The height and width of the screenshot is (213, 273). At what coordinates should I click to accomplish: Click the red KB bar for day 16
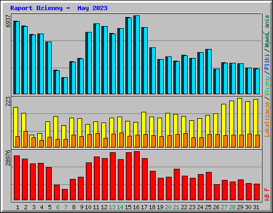[136, 176]
